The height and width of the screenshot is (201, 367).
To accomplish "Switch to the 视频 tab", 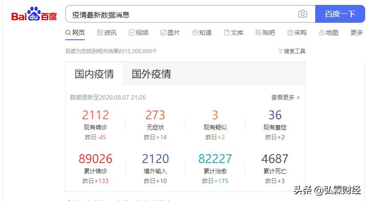I will [138, 33].
